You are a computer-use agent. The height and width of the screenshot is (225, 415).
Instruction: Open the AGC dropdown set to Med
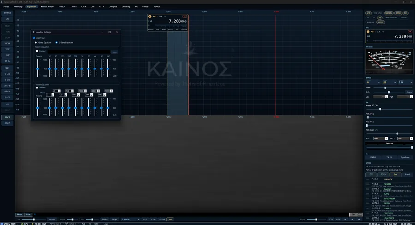pyautogui.click(x=380, y=138)
